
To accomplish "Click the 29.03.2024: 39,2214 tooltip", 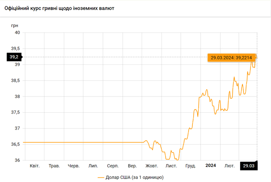I will [231, 57].
